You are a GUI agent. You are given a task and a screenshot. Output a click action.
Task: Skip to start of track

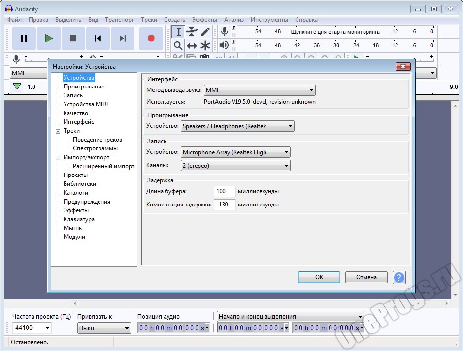pos(98,38)
